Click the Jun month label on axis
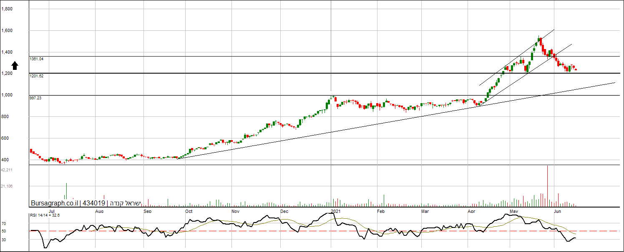The width and height of the screenshot is (624, 252). (557, 211)
